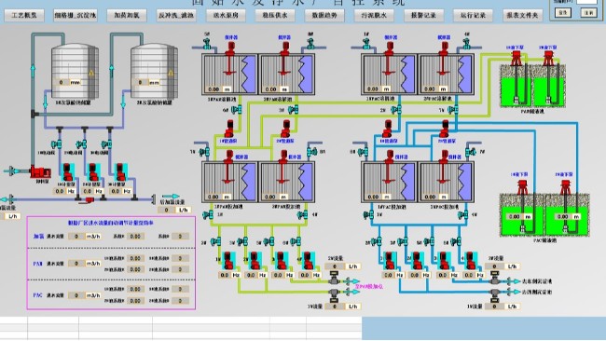Click the 注销 logout button
Screen dimensions: 606x341
(x=588, y=13)
